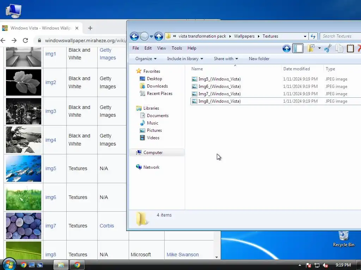Expand Include in library dropdown
The width and height of the screenshot is (361, 270).
click(185, 59)
